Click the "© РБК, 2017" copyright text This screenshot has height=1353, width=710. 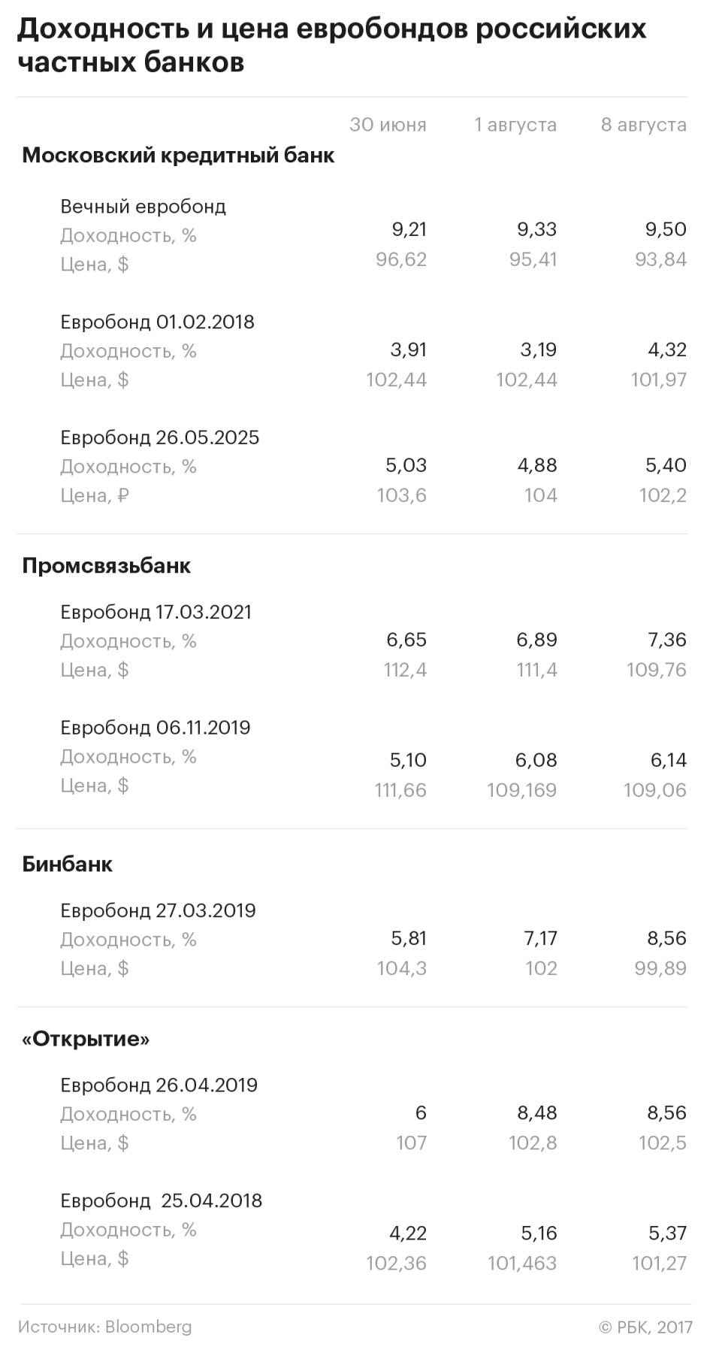[645, 1327]
